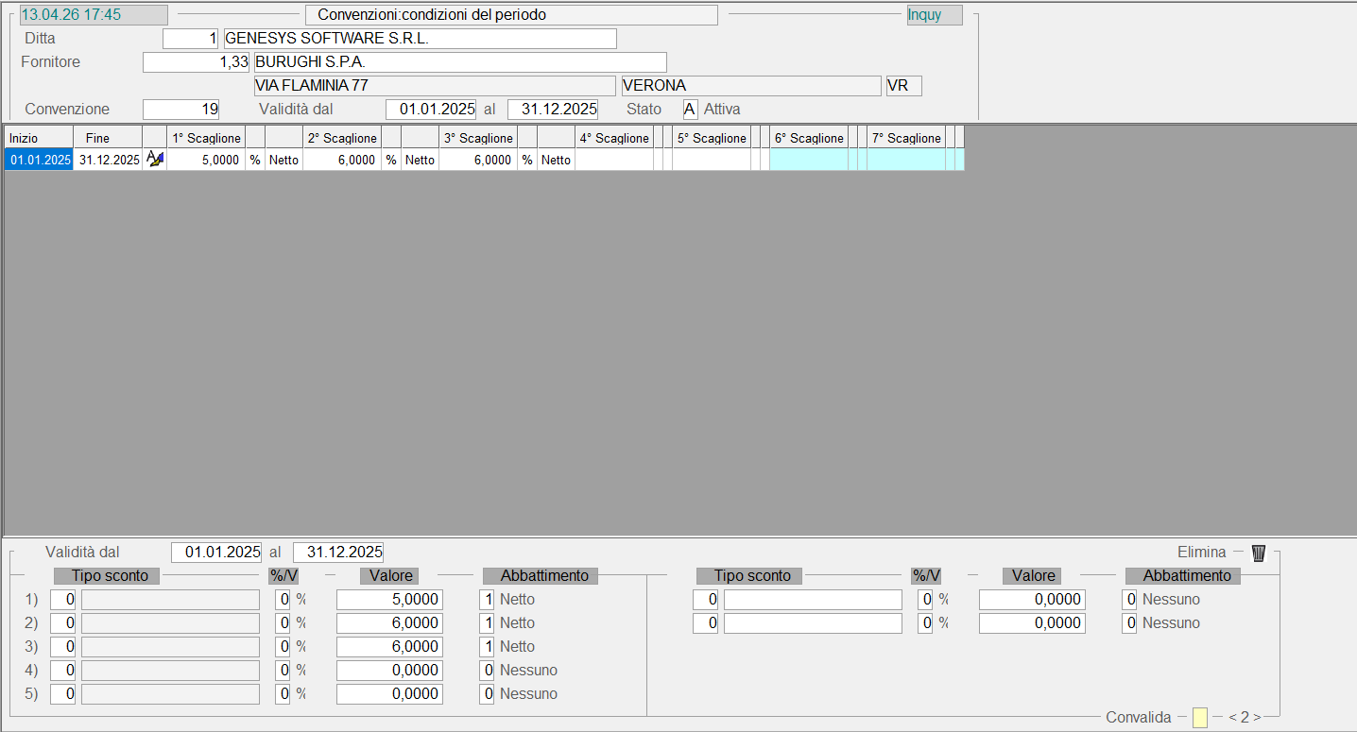Viewport: 1357px width, 732px height.
Task: Click the edit icon in the grid row
Action: [154, 160]
